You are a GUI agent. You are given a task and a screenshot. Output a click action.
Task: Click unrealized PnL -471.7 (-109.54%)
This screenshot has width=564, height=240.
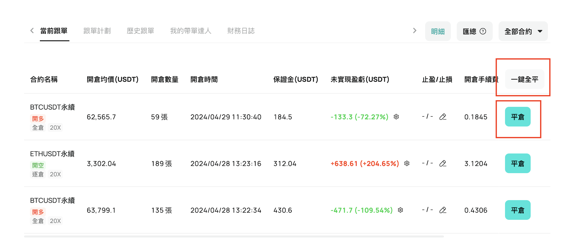(361, 210)
